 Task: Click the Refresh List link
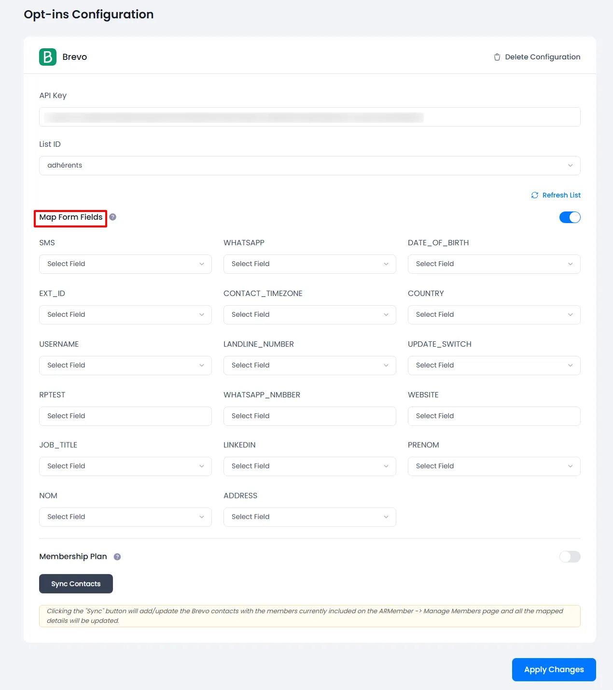pyautogui.click(x=561, y=195)
